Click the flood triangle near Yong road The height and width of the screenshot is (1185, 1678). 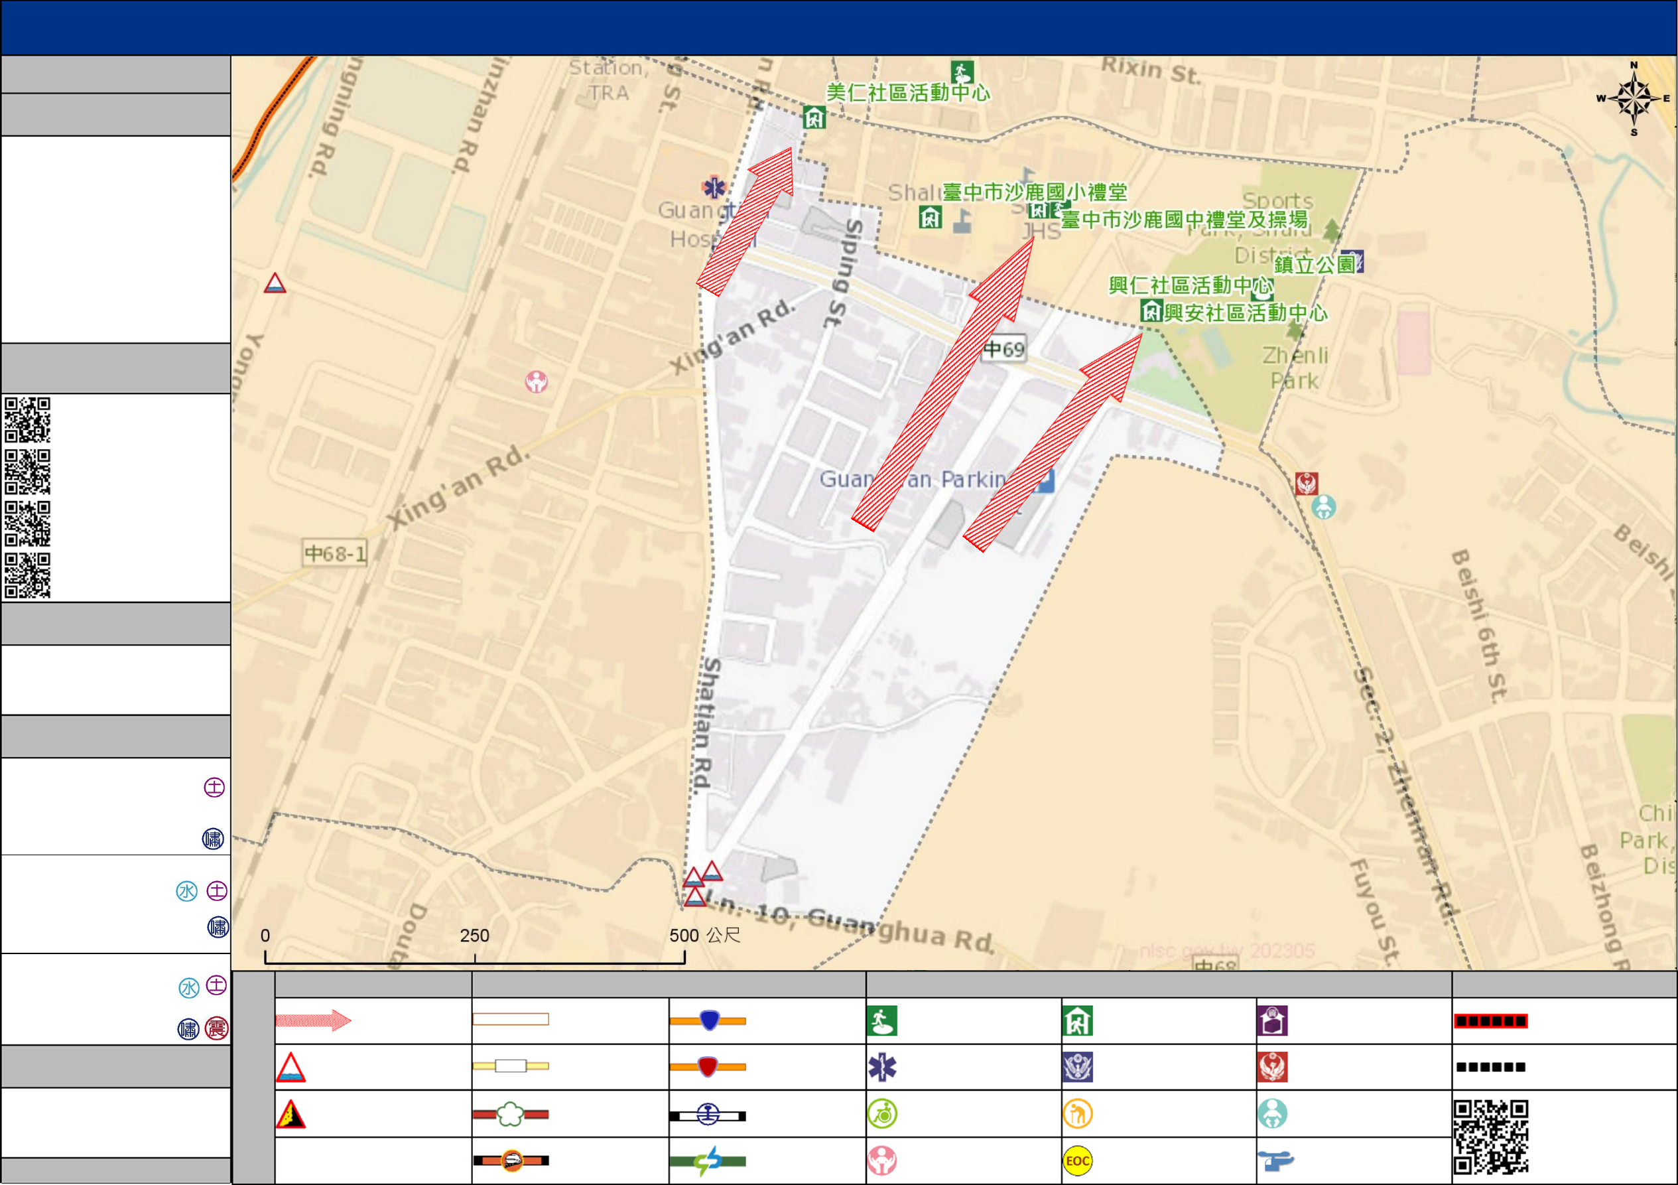tap(275, 283)
